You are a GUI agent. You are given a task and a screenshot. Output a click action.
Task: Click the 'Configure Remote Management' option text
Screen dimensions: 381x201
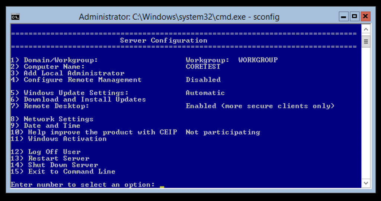83,80
